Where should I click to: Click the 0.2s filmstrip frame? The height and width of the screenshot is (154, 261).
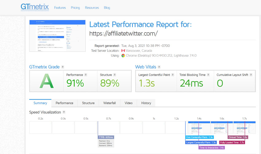click(x=41, y=127)
